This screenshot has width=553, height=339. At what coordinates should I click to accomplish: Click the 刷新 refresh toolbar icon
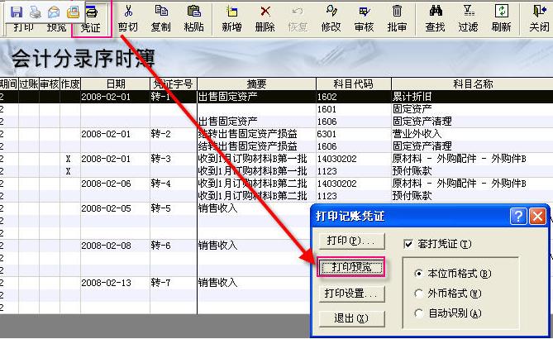[x=501, y=19]
